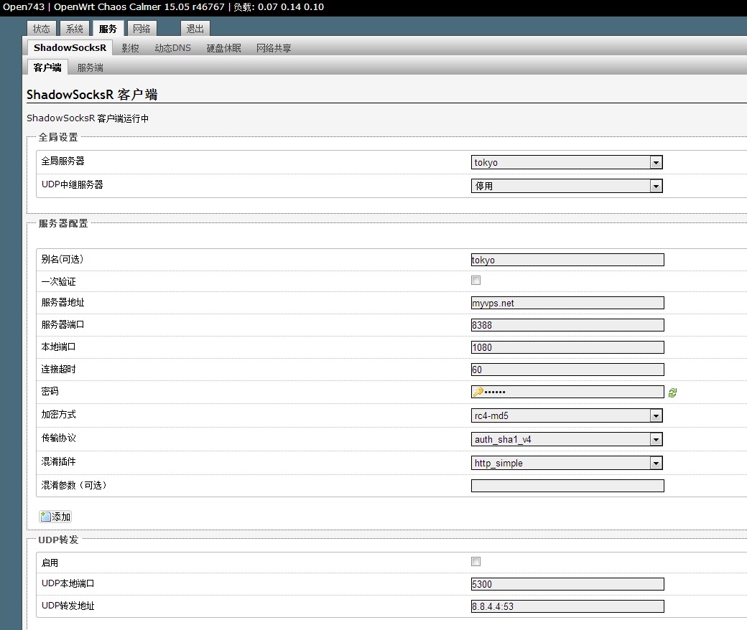
Task: Click the 添加 button to add a server
Action: (55, 516)
